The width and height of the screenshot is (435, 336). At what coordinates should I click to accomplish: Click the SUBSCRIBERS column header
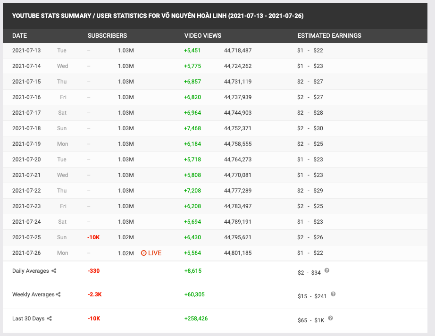point(107,35)
